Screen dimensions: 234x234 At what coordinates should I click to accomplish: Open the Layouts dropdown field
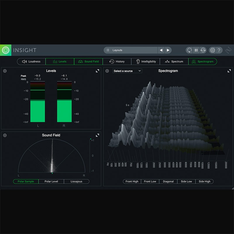click(x=131, y=50)
